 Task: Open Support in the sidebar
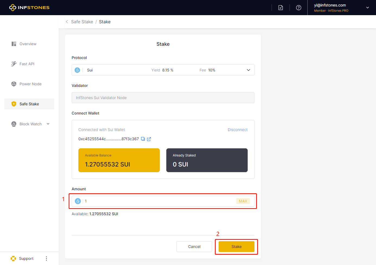(x=26, y=259)
